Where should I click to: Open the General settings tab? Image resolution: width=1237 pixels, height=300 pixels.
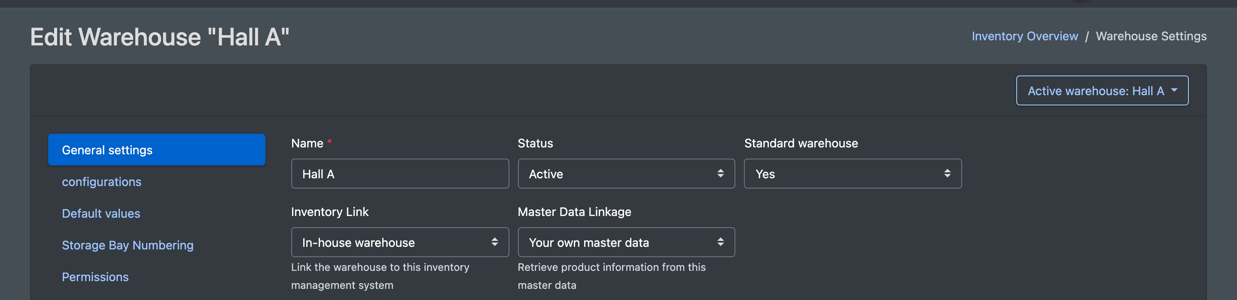(156, 150)
